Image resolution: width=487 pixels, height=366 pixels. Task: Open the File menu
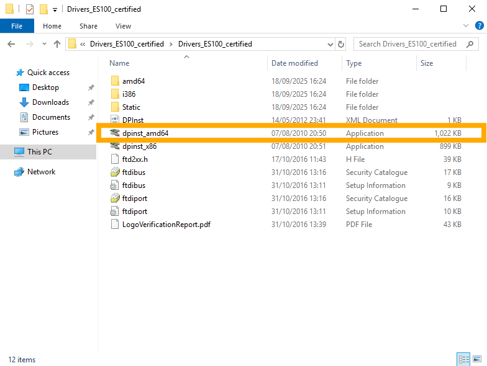[17, 26]
